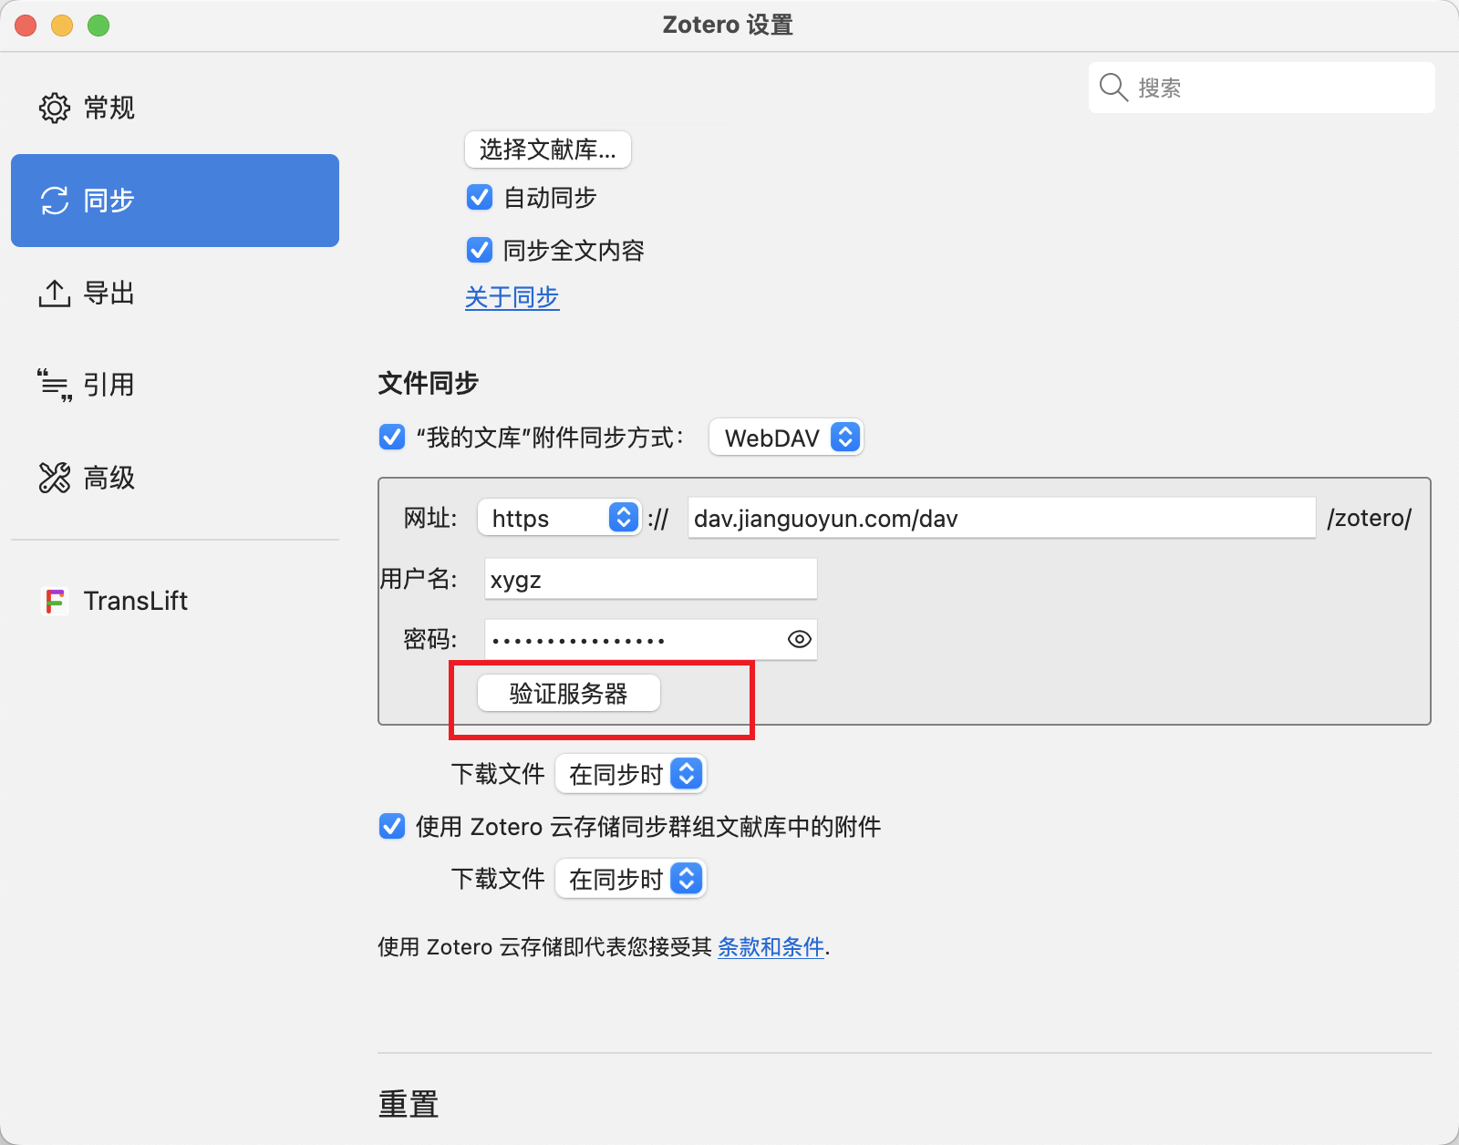1459x1145 pixels.
Task: Reveal password with the eye icon
Action: (799, 639)
